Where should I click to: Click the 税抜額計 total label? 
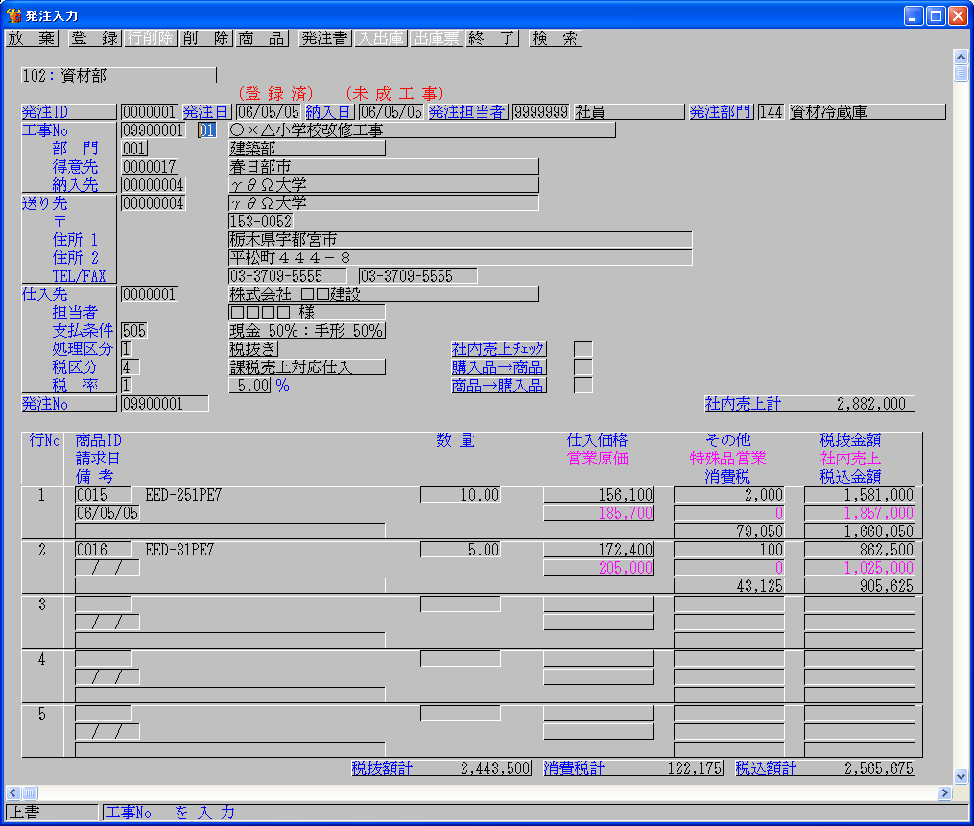click(x=382, y=768)
